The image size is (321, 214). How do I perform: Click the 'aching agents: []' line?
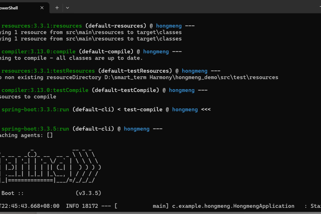tap(26, 135)
